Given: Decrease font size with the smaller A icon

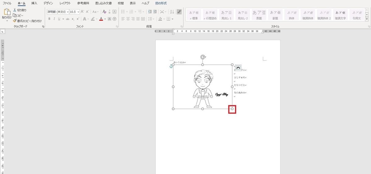Looking at the screenshot, I should (87, 12).
